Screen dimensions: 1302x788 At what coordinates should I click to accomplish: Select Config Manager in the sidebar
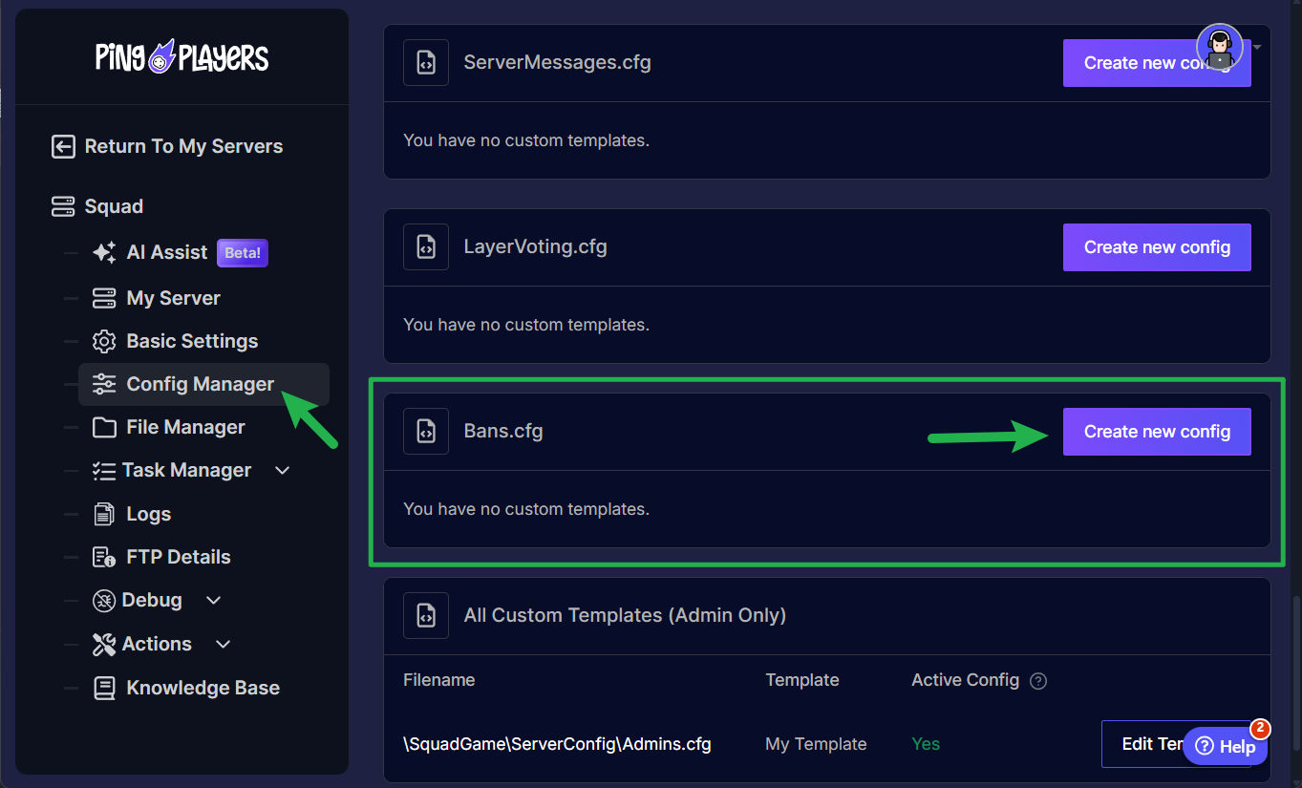(x=203, y=384)
